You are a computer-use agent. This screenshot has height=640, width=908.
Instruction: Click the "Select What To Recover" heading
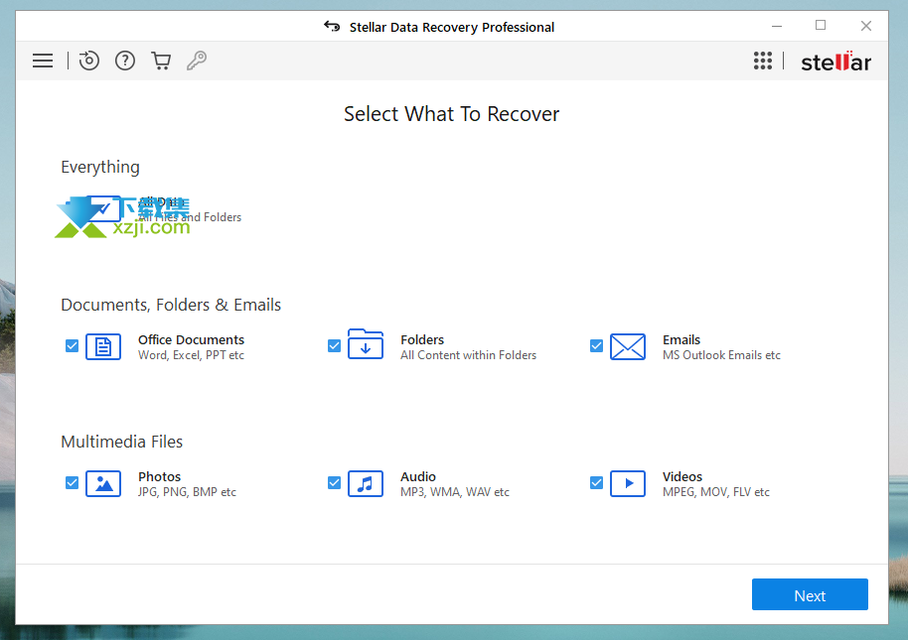452,114
